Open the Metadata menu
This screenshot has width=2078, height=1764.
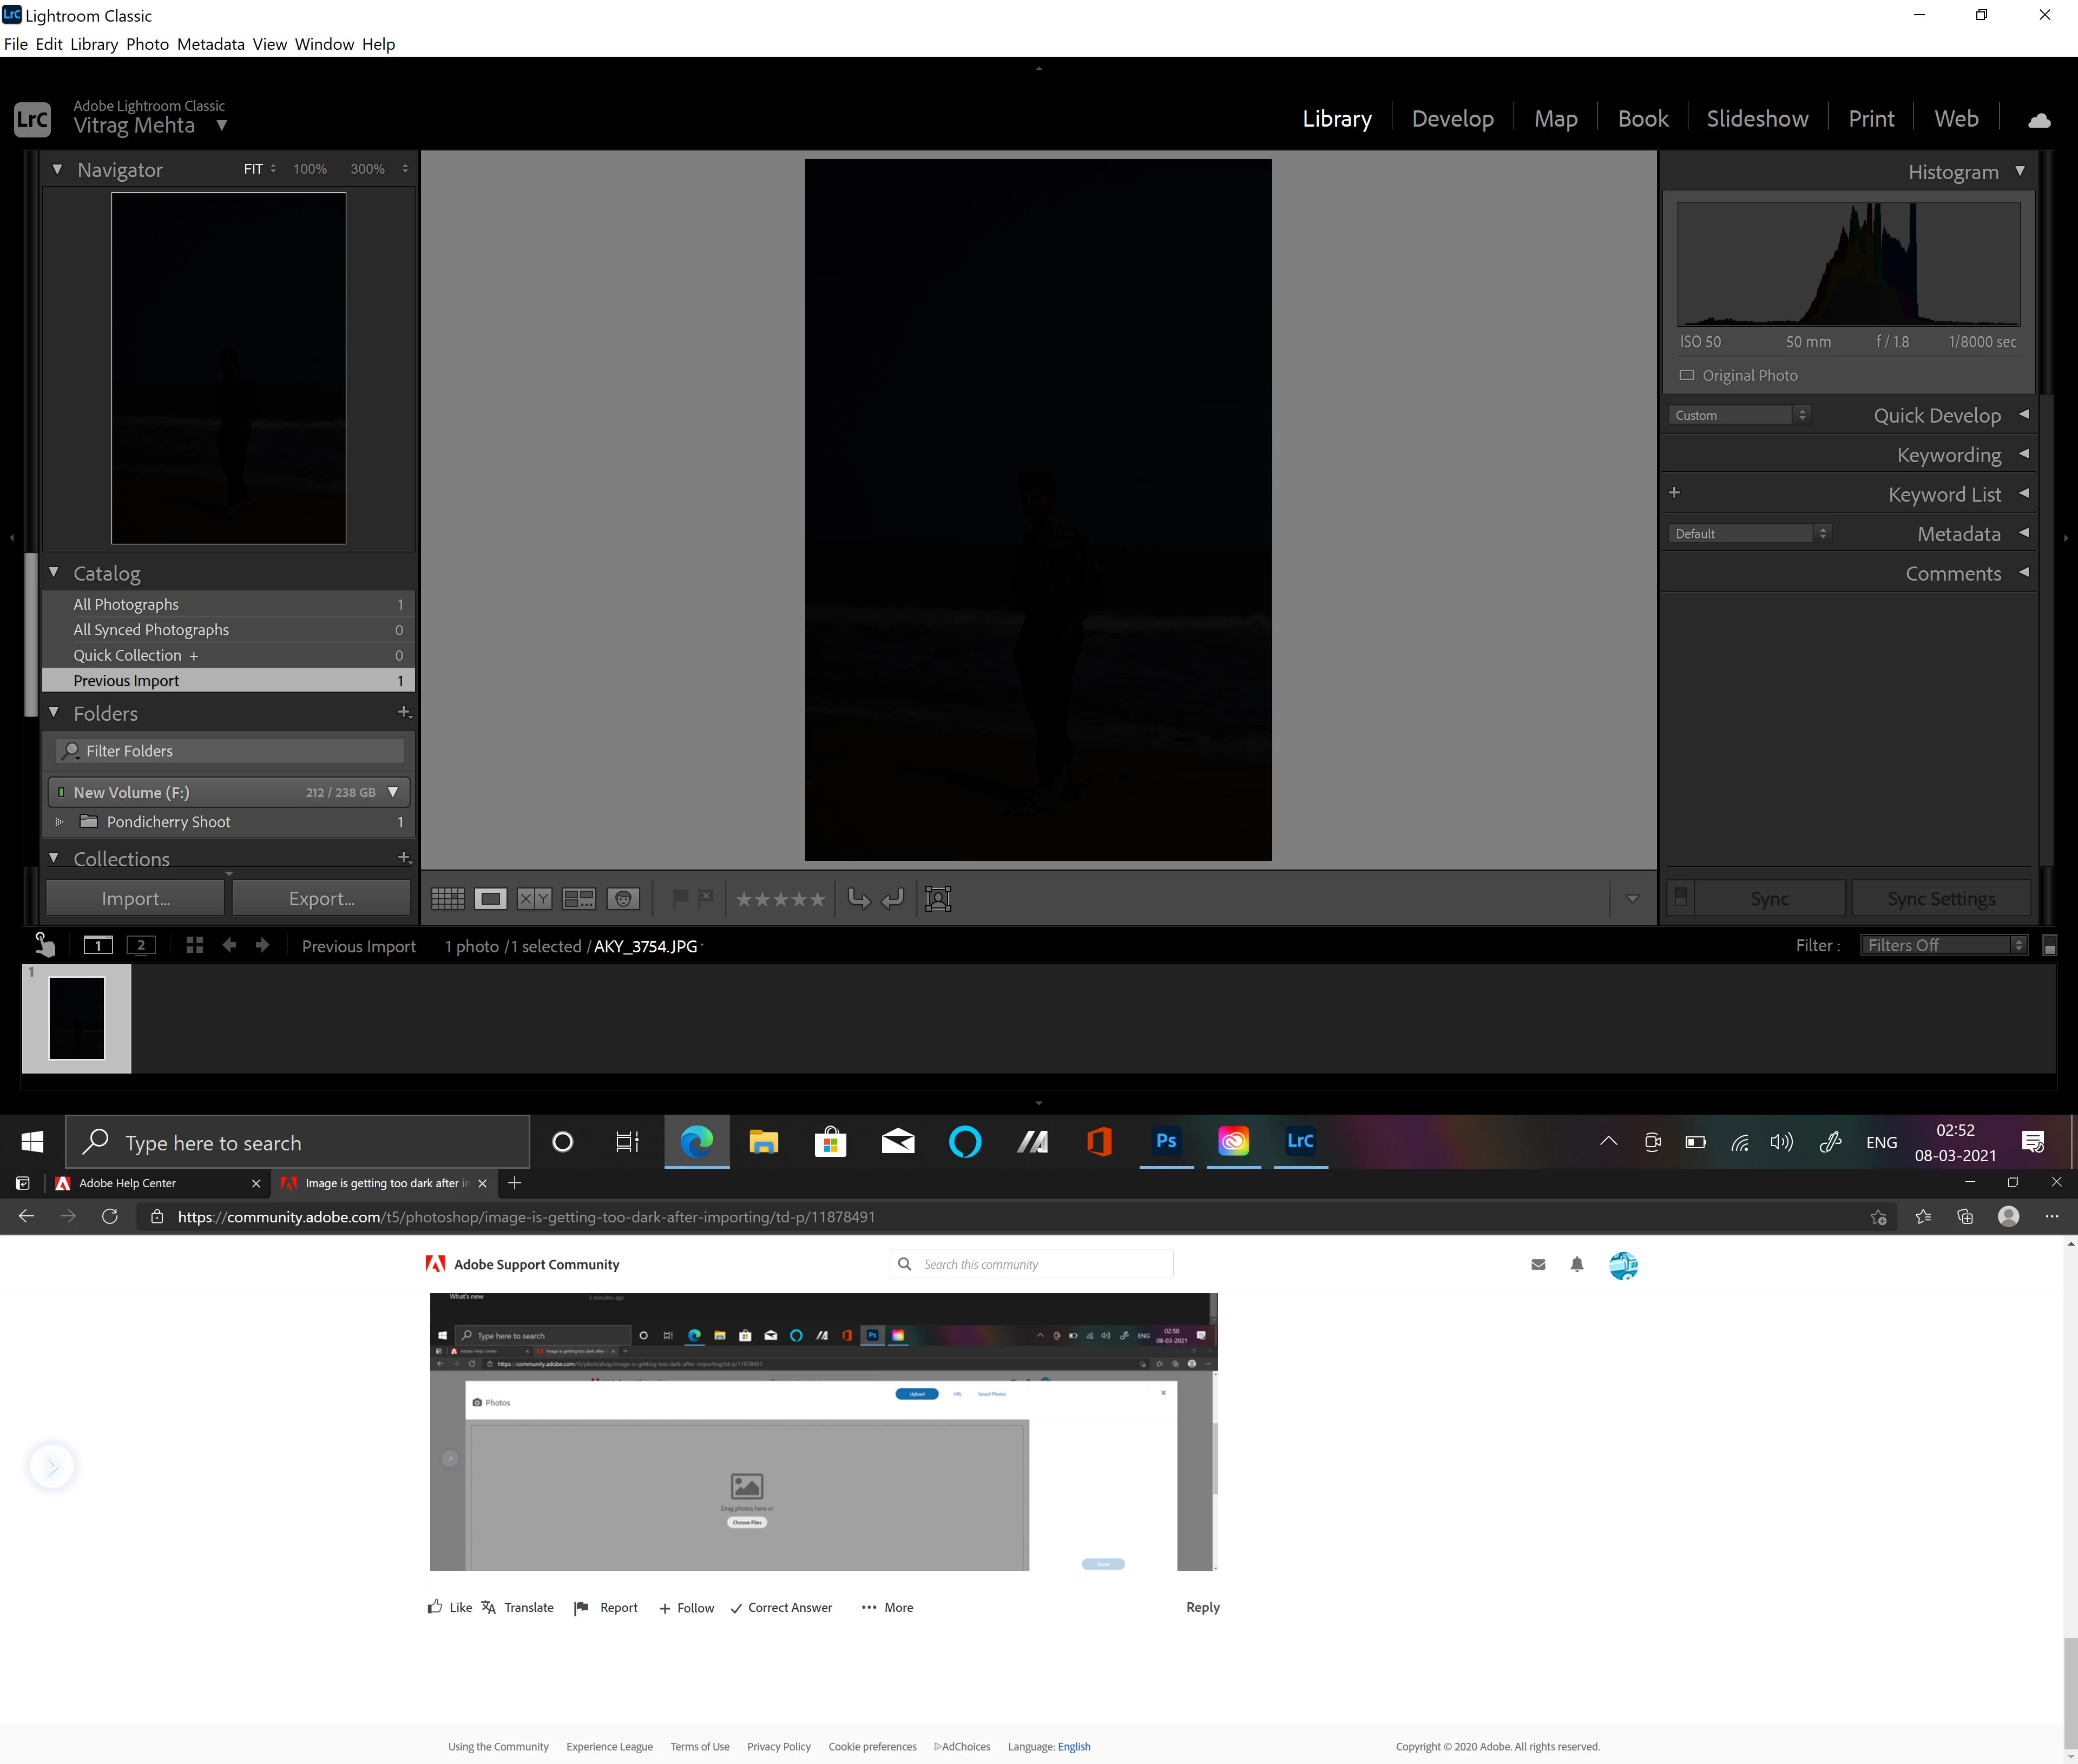210,44
